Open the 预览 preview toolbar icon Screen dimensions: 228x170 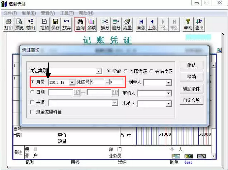20,24
